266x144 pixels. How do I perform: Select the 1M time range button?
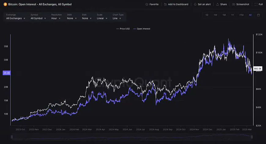(224, 15)
